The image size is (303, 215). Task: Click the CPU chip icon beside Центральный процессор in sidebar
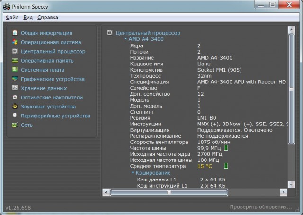click(x=15, y=51)
